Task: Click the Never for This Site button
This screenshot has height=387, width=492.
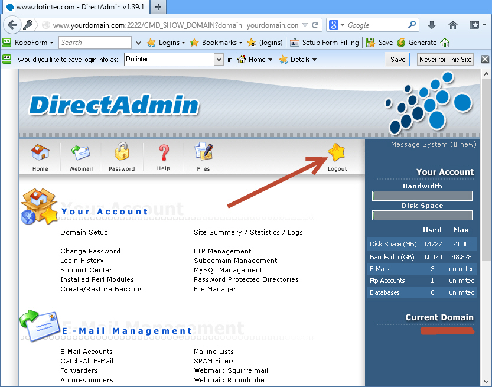Action: [x=445, y=59]
